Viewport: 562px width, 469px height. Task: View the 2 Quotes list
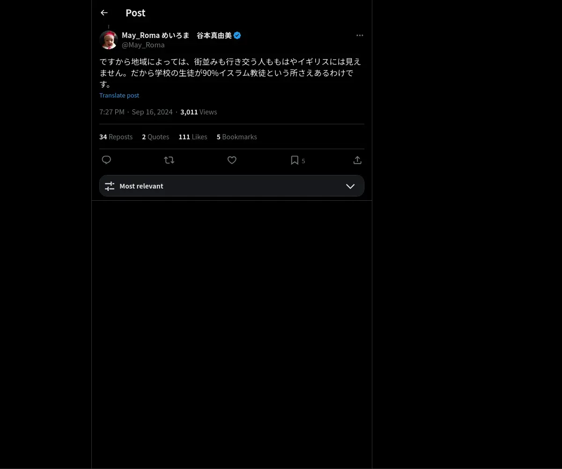[155, 137]
